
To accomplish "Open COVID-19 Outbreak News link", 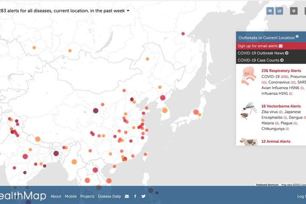I will pyautogui.click(x=261, y=53).
